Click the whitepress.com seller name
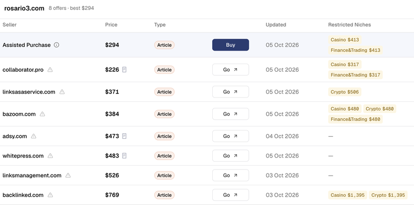This screenshot has width=414, height=205. pos(23,156)
